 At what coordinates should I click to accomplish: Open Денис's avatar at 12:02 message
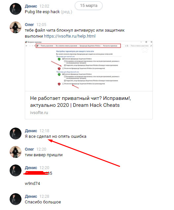click(x=16, y=9)
